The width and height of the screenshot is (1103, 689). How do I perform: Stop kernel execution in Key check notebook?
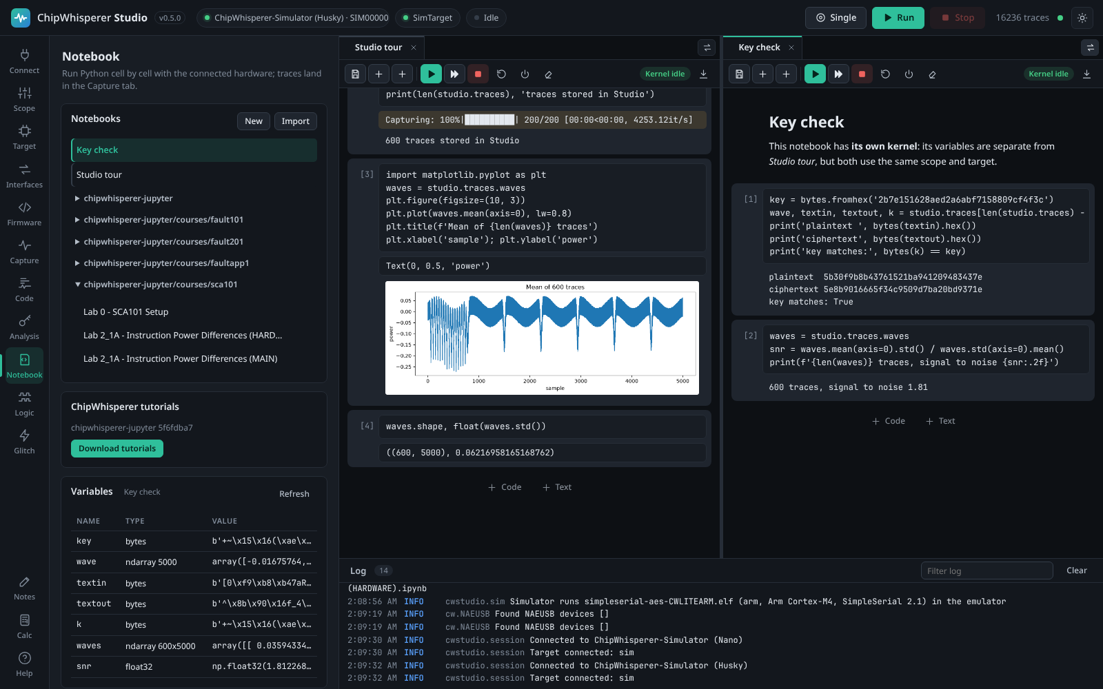pos(862,74)
